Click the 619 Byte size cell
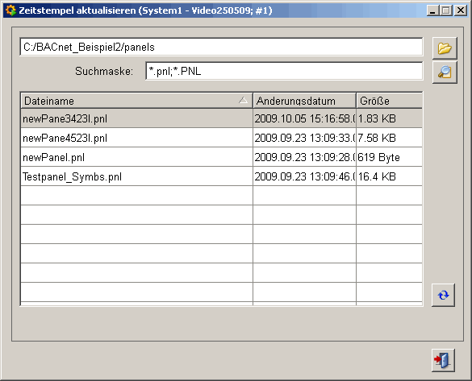The height and width of the screenshot is (381, 472). (x=389, y=157)
